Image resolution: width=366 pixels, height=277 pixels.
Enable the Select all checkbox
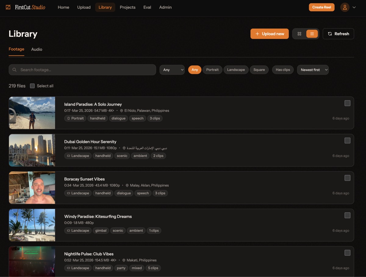[x=32, y=86]
